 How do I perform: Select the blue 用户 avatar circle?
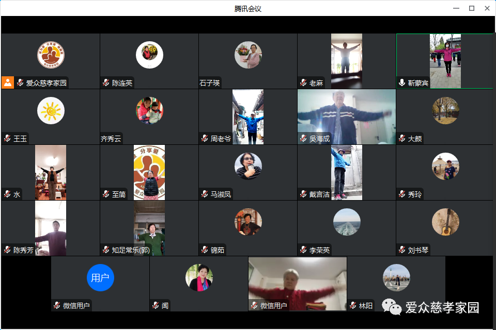tap(100, 277)
